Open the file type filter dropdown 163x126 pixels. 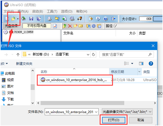tap(127, 112)
